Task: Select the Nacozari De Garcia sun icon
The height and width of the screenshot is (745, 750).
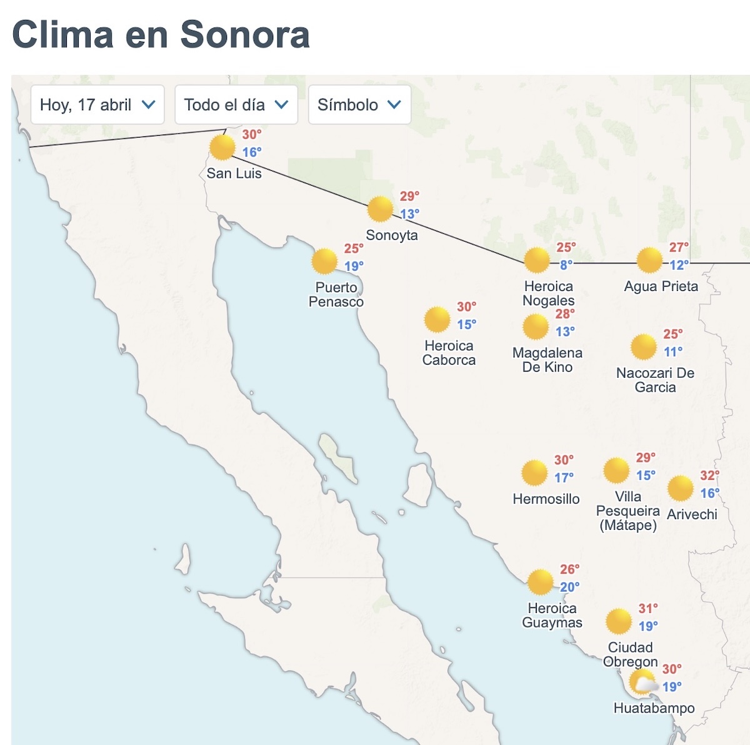Action: click(x=644, y=345)
